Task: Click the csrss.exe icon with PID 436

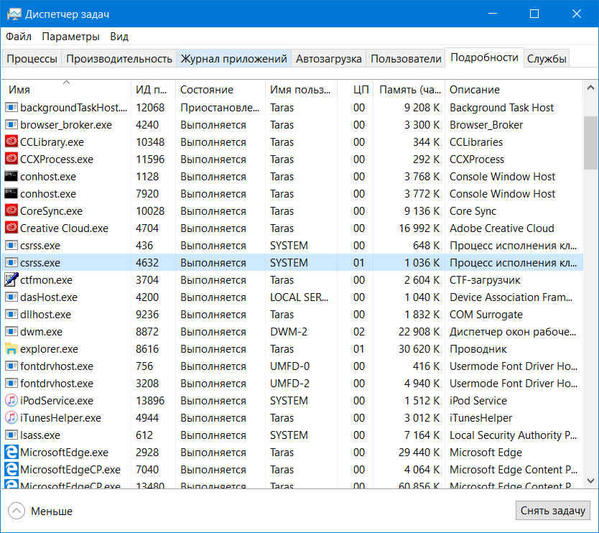Action: pos(11,245)
